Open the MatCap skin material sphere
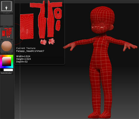139x119 pixels. pos(7,46)
